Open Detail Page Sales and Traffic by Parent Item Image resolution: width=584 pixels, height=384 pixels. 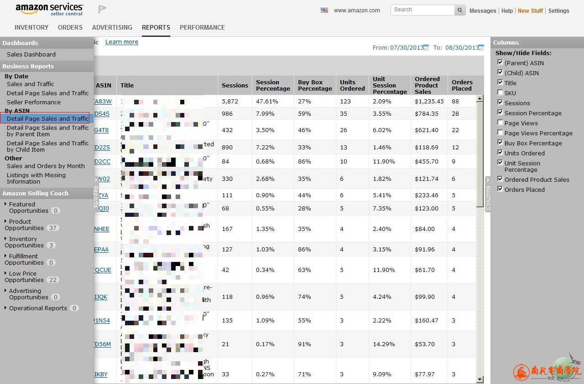point(47,131)
